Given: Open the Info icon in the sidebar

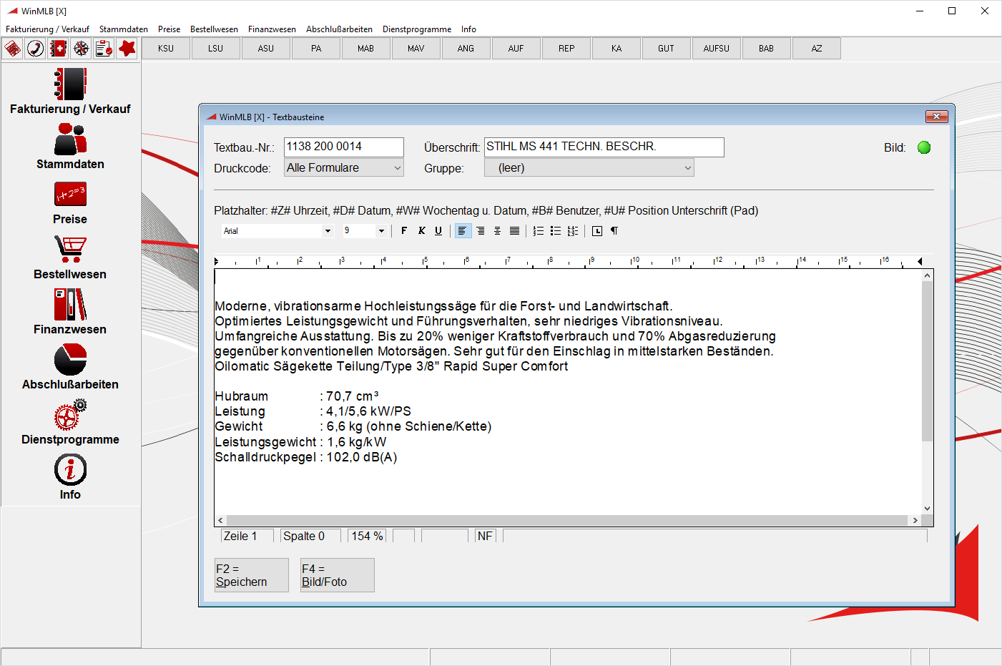Looking at the screenshot, I should click(70, 469).
